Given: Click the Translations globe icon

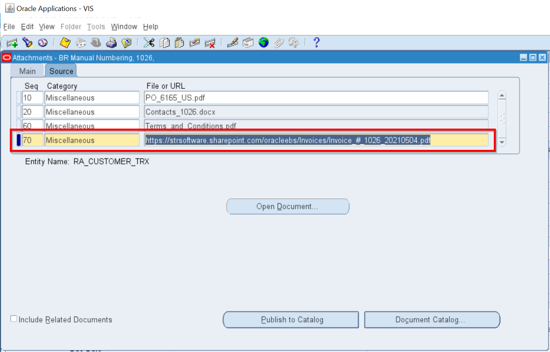Looking at the screenshot, I should (x=263, y=42).
